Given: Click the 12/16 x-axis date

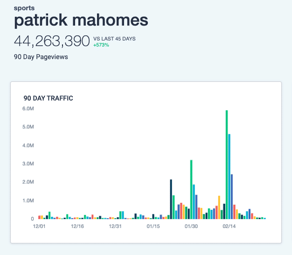Looking at the screenshot, I should pyautogui.click(x=77, y=226).
